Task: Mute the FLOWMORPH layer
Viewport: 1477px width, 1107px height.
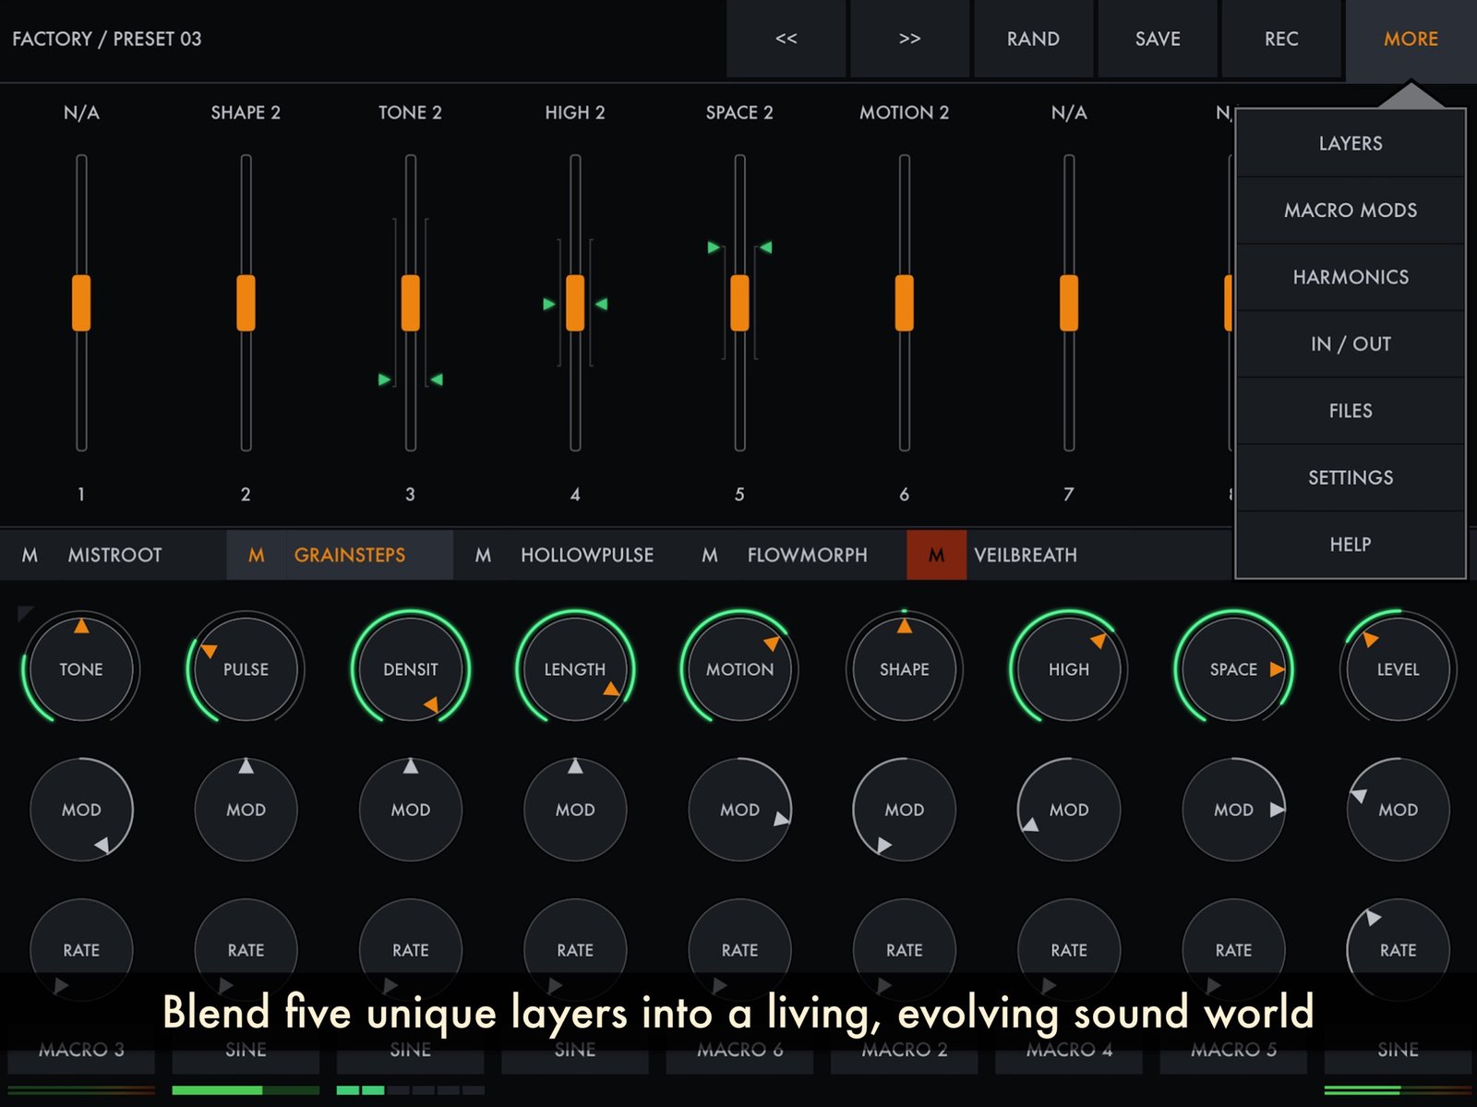Action: coord(710,555)
